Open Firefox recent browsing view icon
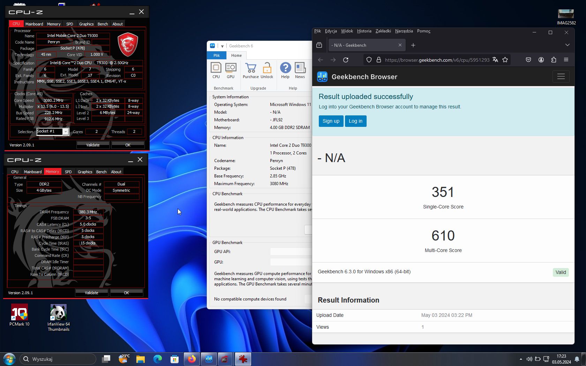 click(319, 45)
